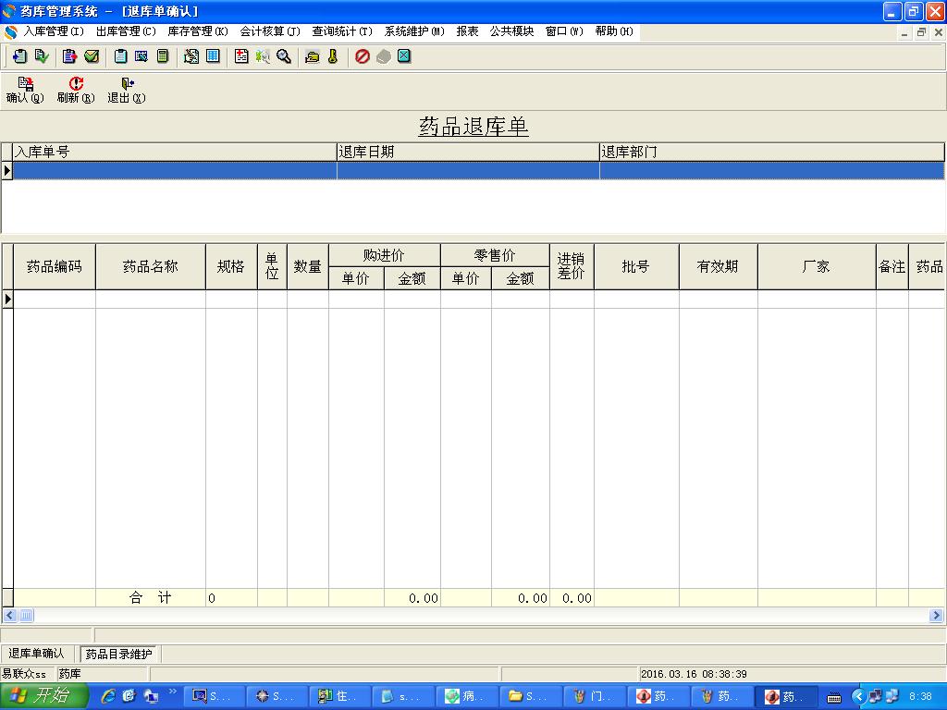This screenshot has width=947, height=710.
Task: Open the 库存管理(K) menu
Action: click(x=198, y=31)
